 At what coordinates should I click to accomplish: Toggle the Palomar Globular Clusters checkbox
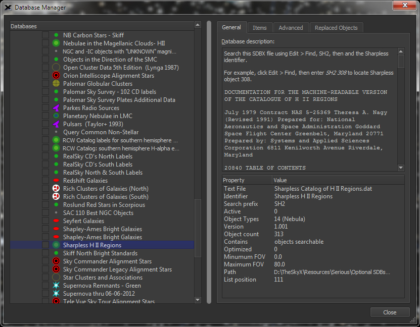pyautogui.click(x=45, y=83)
